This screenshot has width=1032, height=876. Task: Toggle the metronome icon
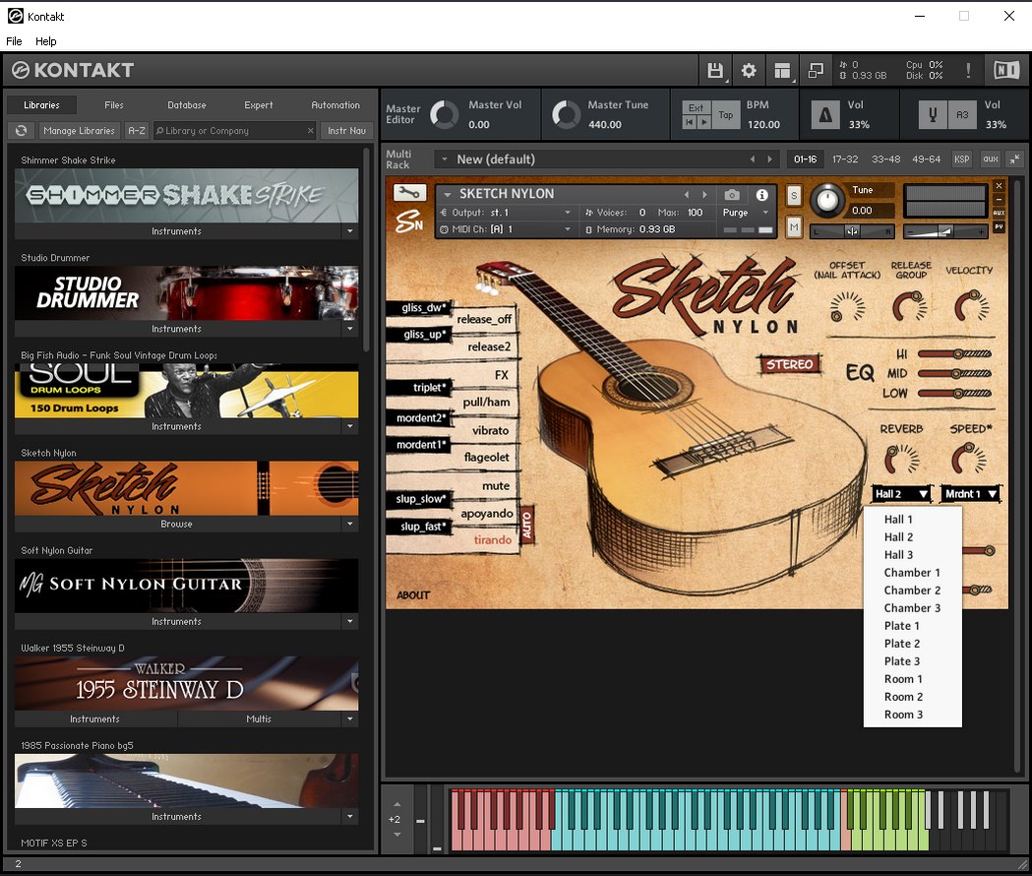pos(825,115)
